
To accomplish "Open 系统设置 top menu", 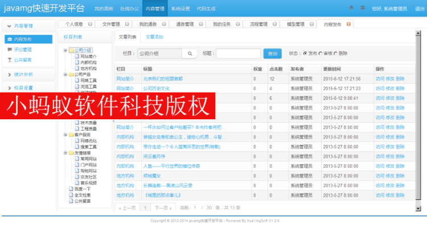I will [180, 9].
